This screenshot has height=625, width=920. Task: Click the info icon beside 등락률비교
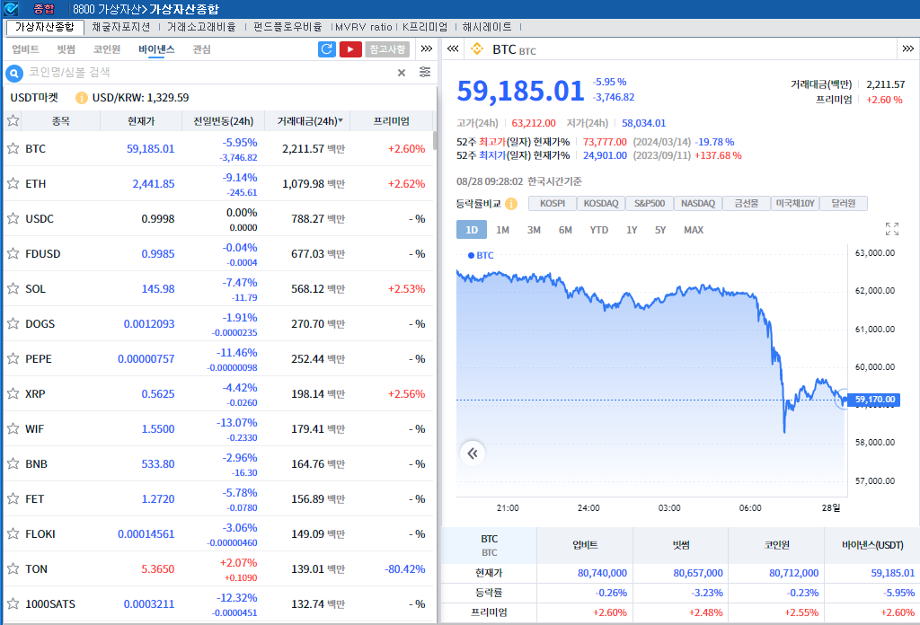click(511, 204)
